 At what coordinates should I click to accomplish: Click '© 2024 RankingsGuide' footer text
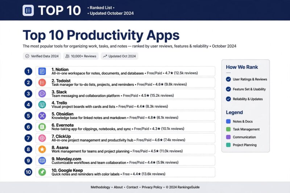point(183,187)
